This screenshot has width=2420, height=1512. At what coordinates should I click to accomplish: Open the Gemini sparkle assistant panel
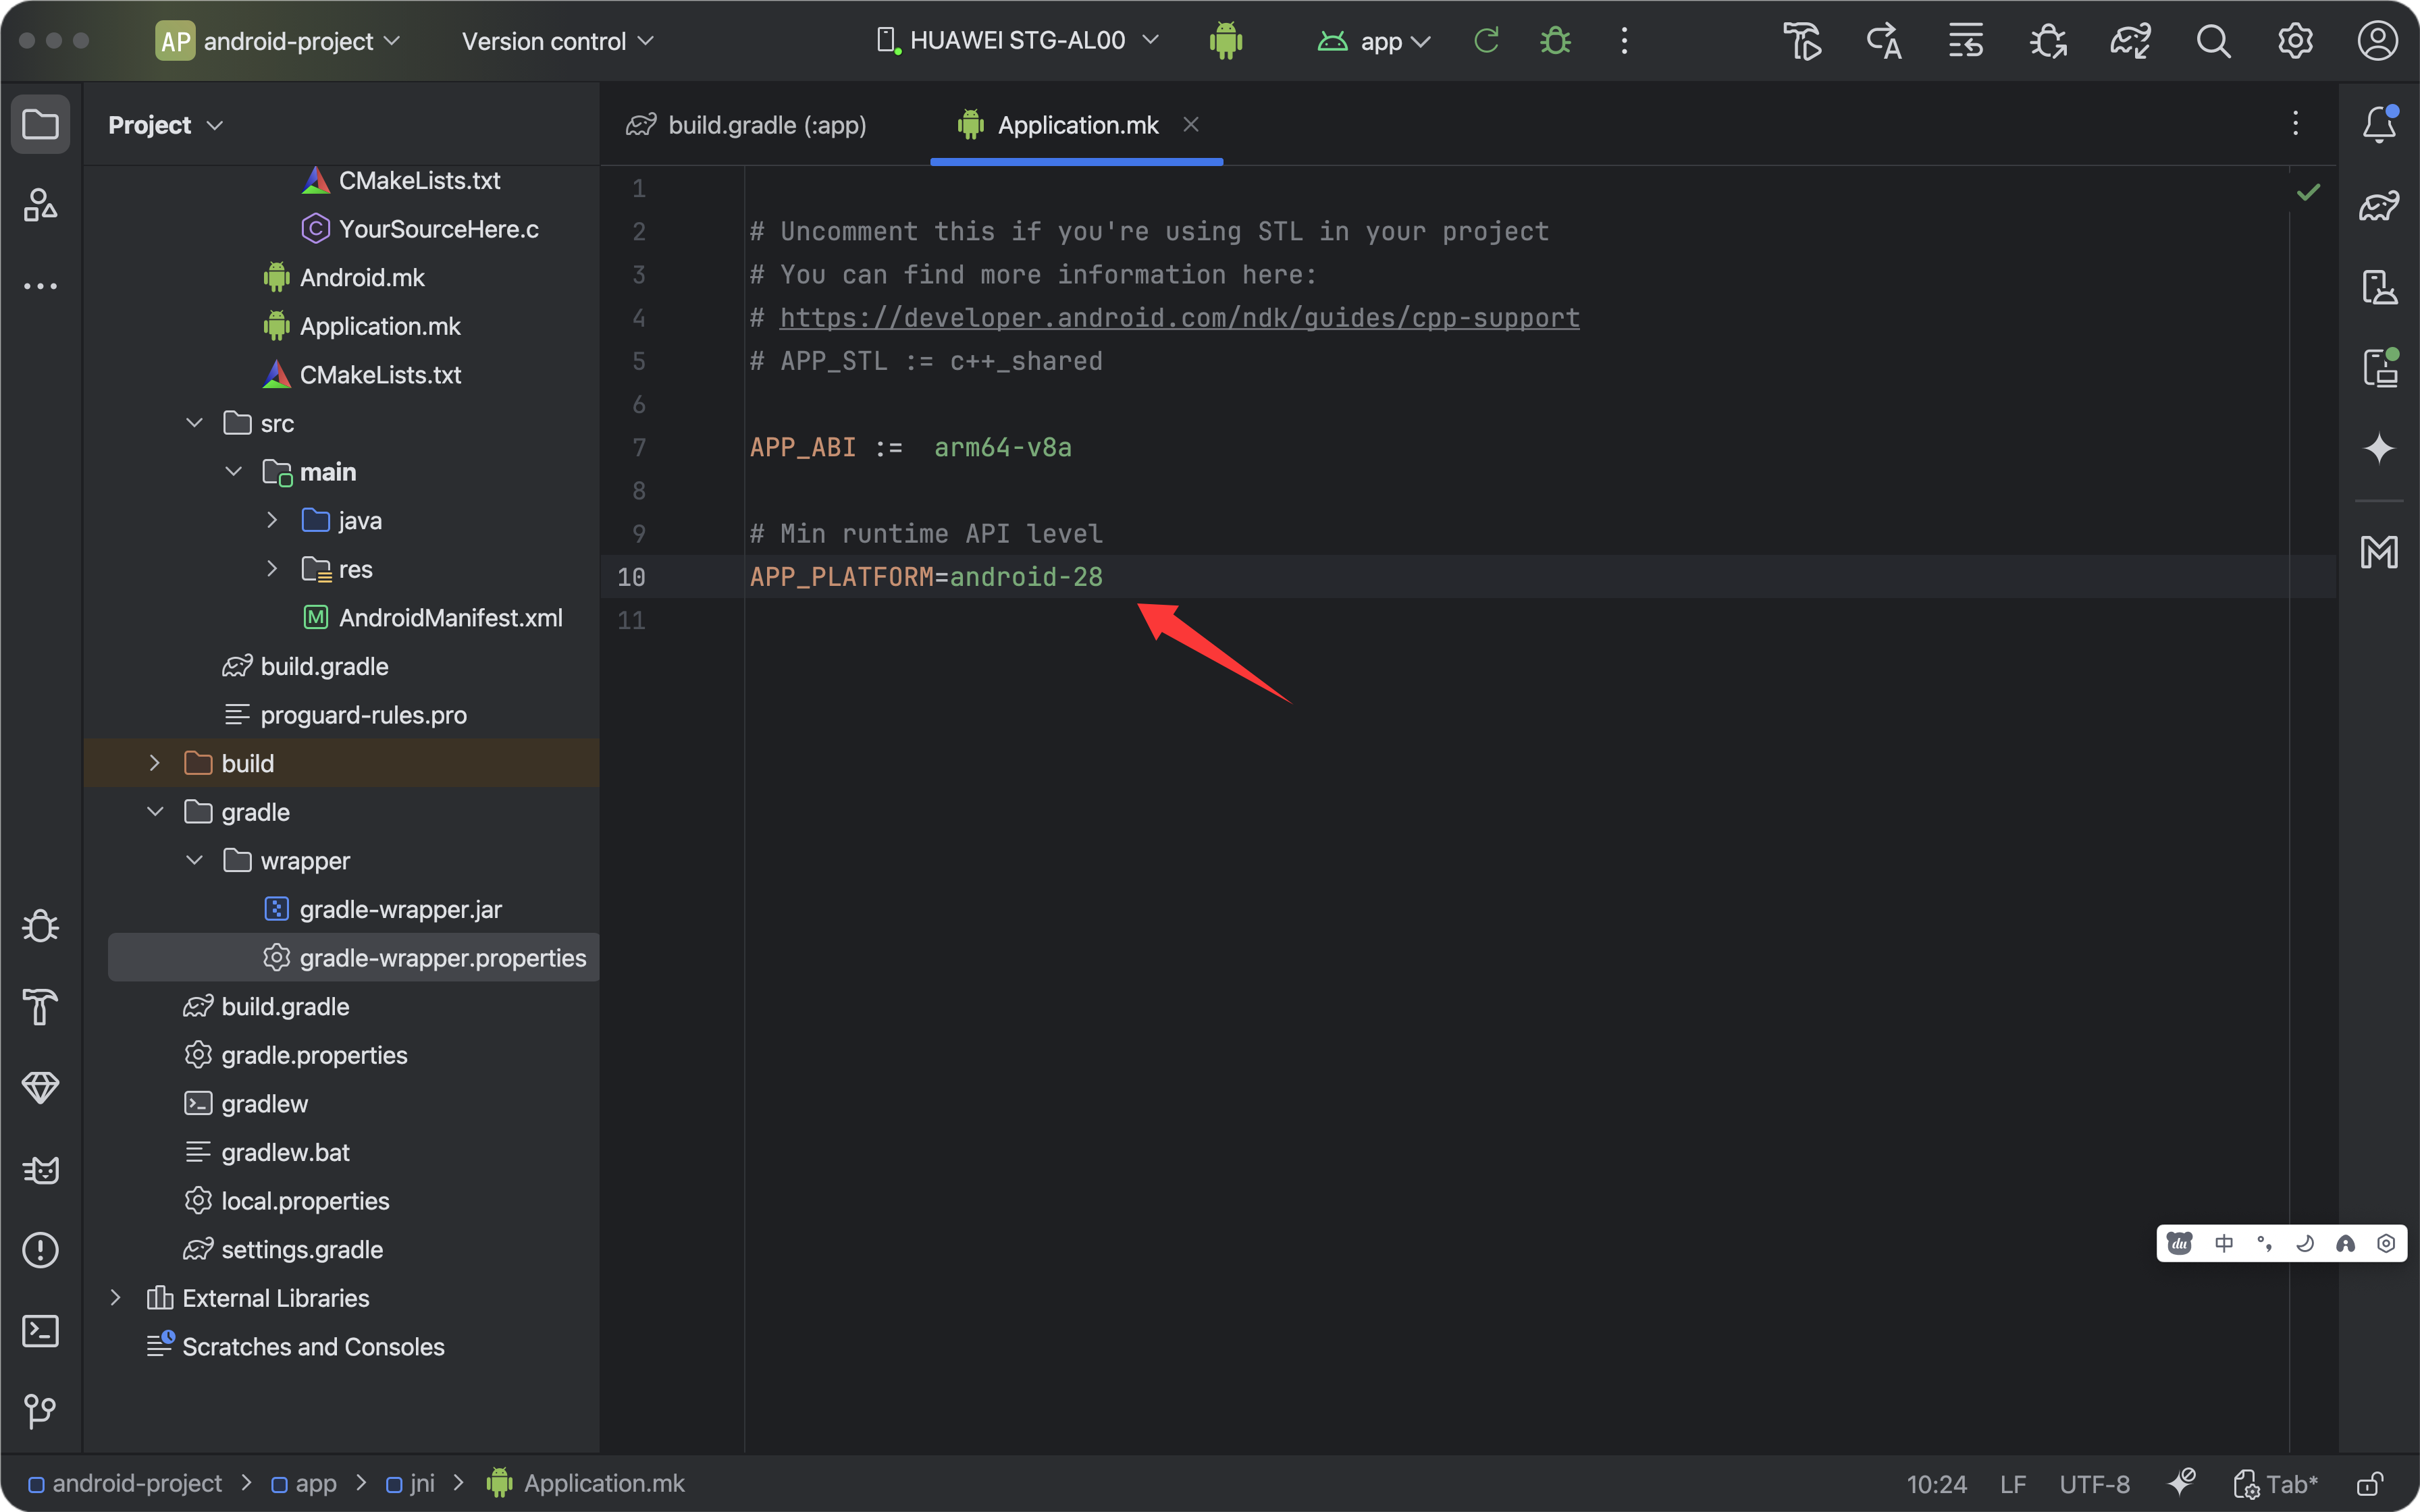pos(2379,448)
